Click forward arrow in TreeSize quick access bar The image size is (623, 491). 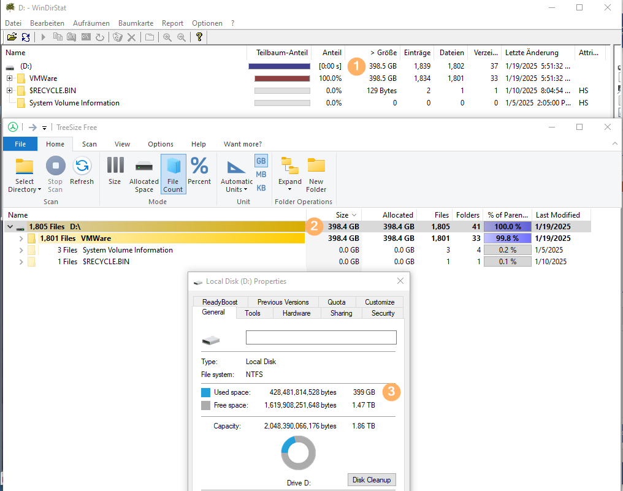coord(32,127)
